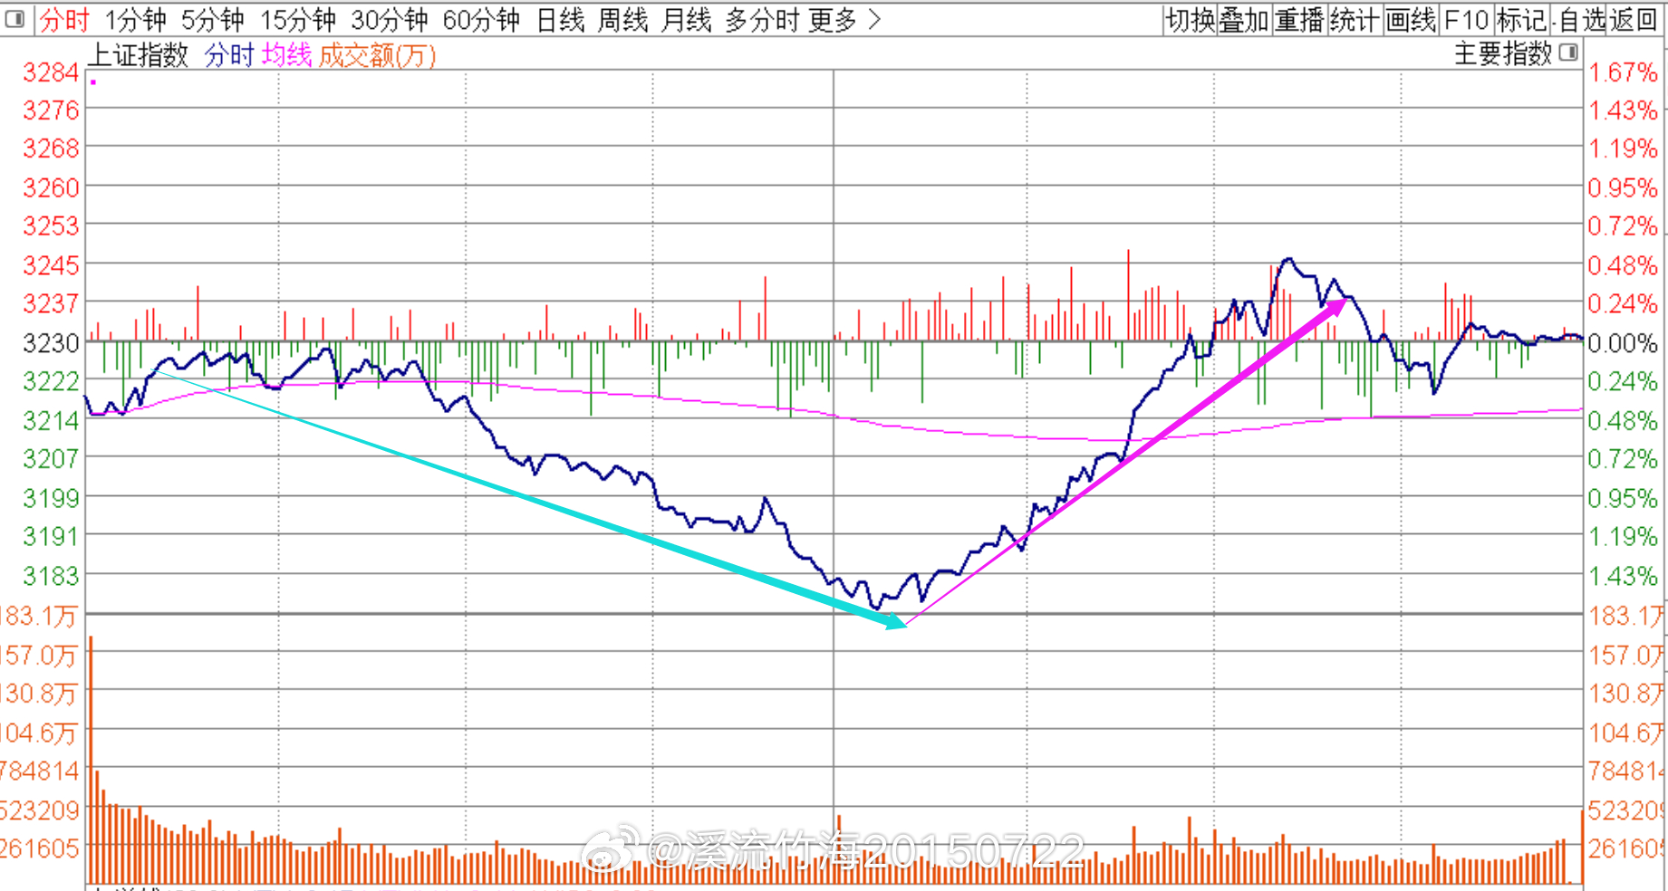
Task: Click the 画线 draw line button
Action: 1412,20
